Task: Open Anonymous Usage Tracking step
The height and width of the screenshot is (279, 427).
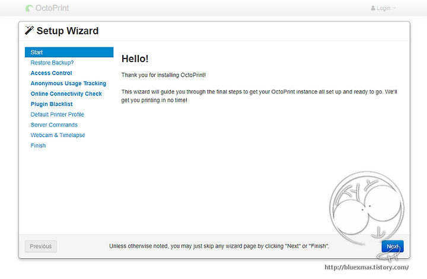Action: (68, 83)
